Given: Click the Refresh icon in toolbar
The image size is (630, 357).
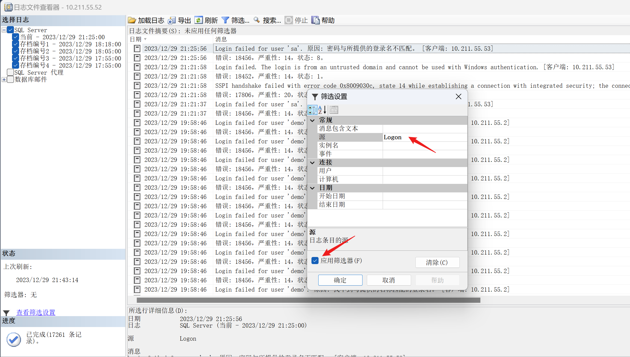Looking at the screenshot, I should click(x=198, y=20).
